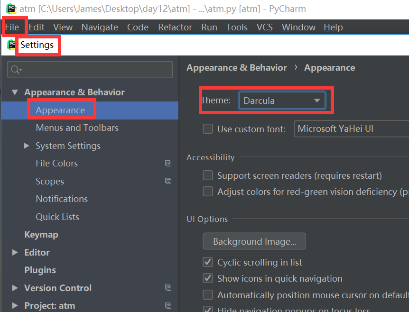The width and height of the screenshot is (409, 312).
Task: Uncheck Show icons in quick navigation
Action: pyautogui.click(x=208, y=278)
